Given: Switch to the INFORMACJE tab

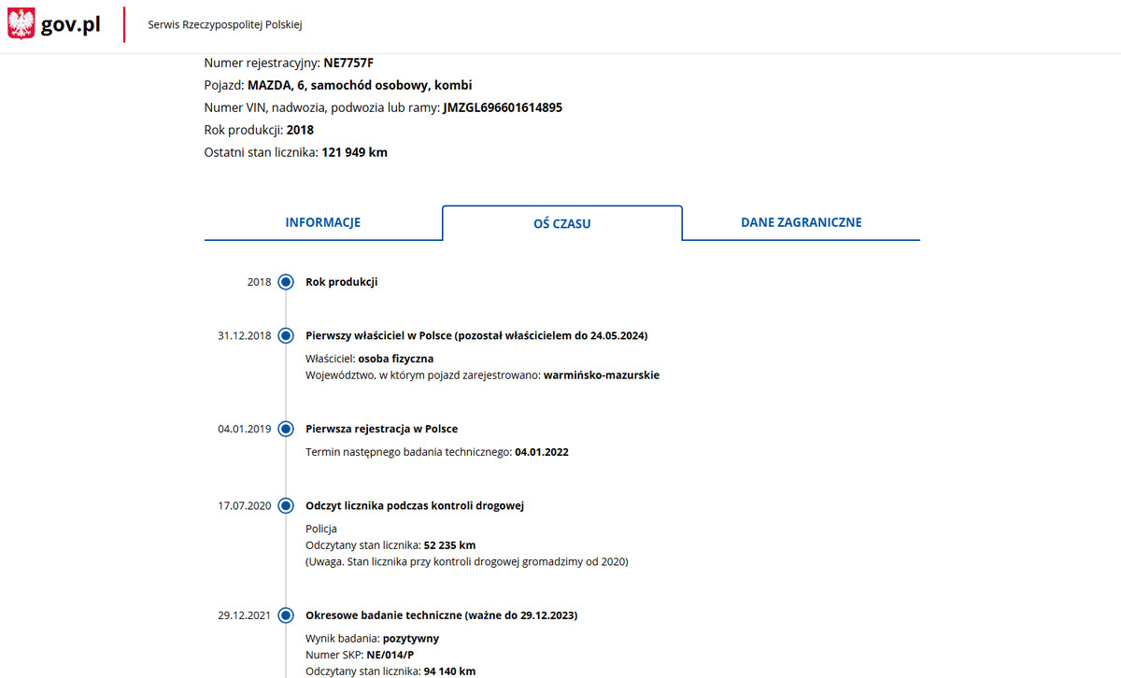Looking at the screenshot, I should (x=322, y=223).
